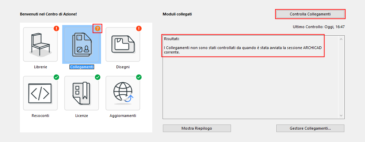Click the Mostra Riepilogo button

pos(197,128)
